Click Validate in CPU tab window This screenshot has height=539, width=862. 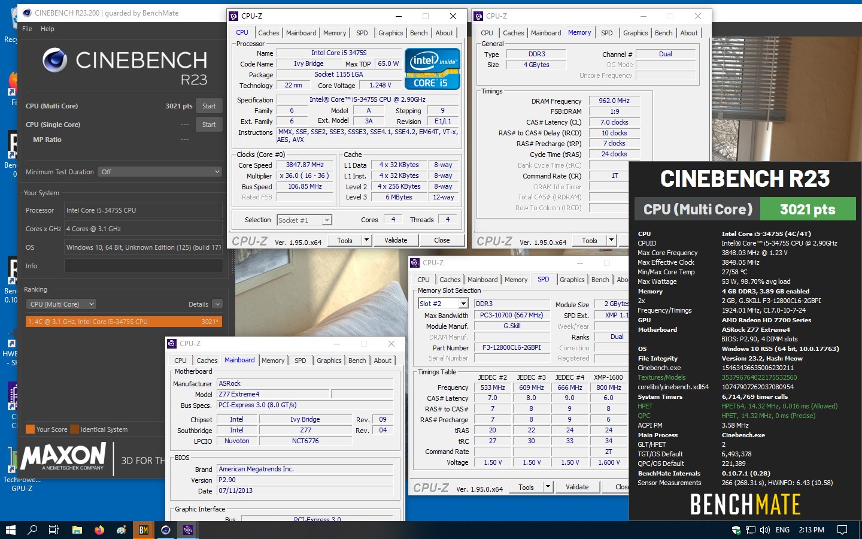tap(396, 240)
